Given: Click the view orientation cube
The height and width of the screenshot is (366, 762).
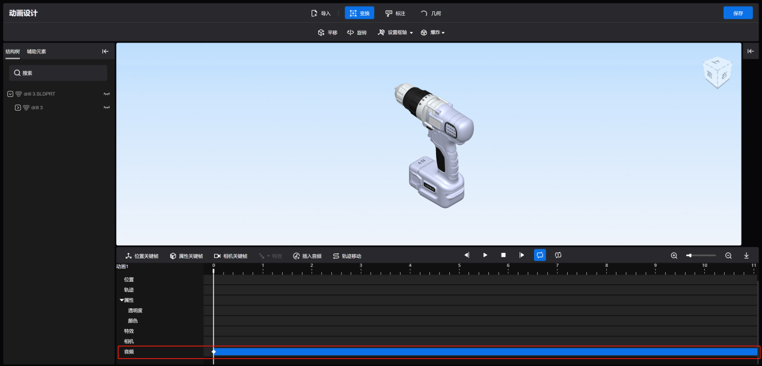Looking at the screenshot, I should click(x=718, y=73).
